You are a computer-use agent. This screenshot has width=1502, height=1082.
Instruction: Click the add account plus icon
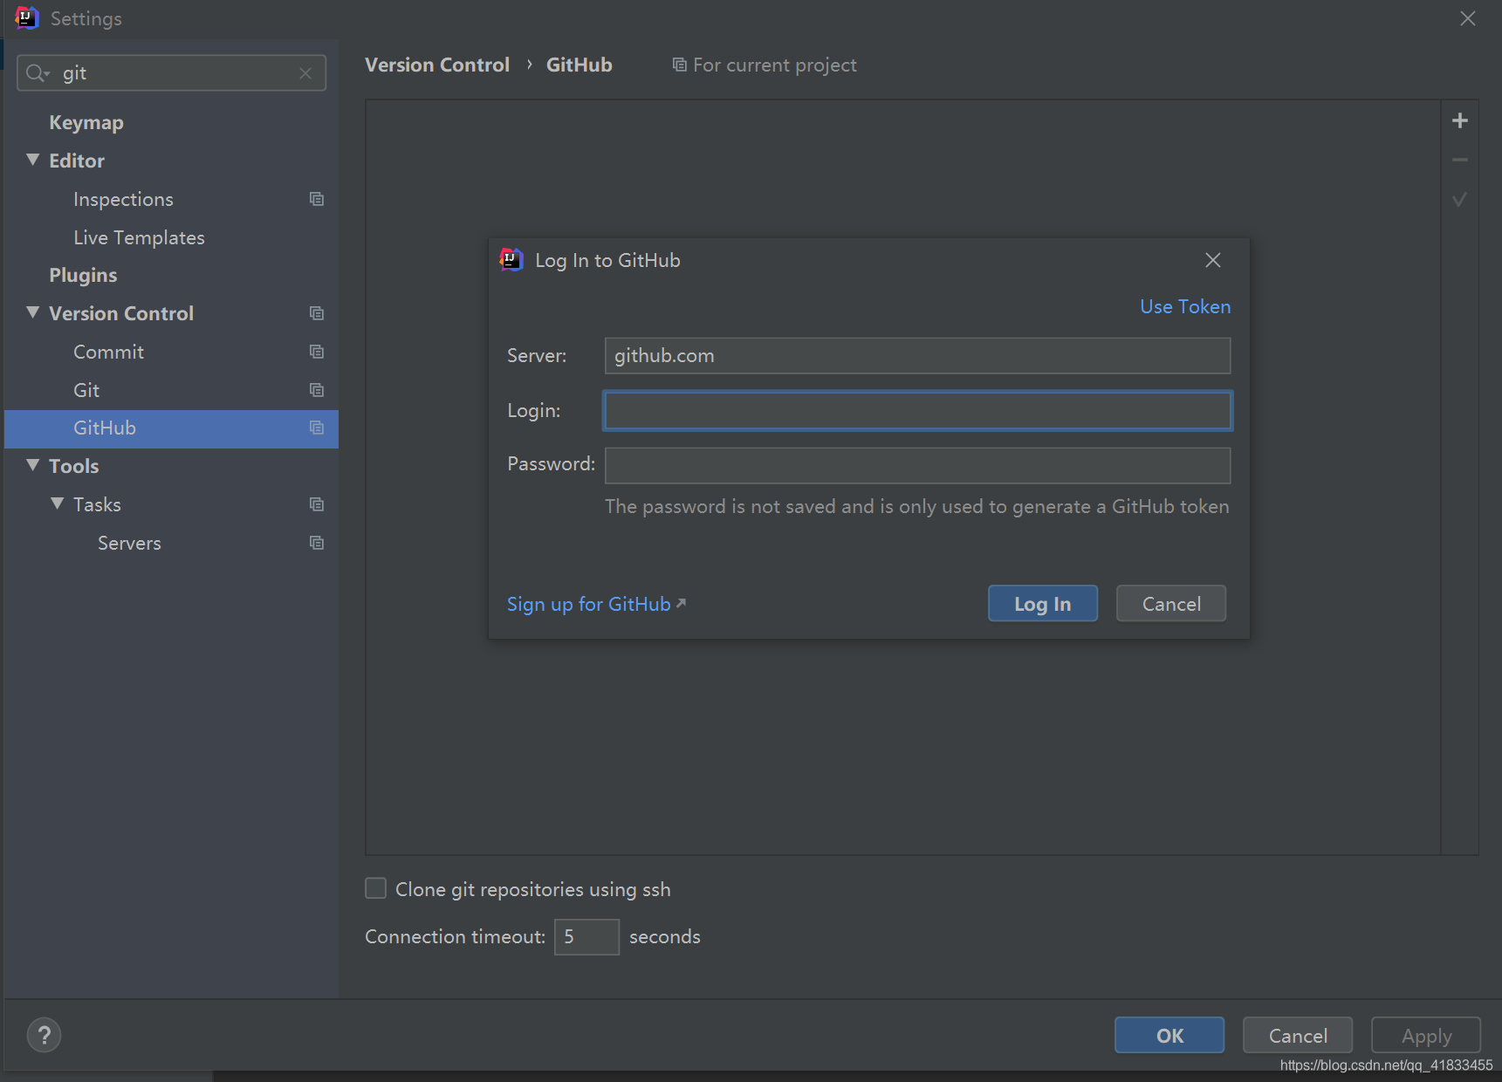point(1460,120)
